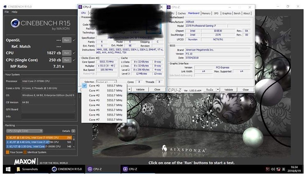Select the i7-9700K ranking entry
The image size is (307, 177).
[39, 138]
